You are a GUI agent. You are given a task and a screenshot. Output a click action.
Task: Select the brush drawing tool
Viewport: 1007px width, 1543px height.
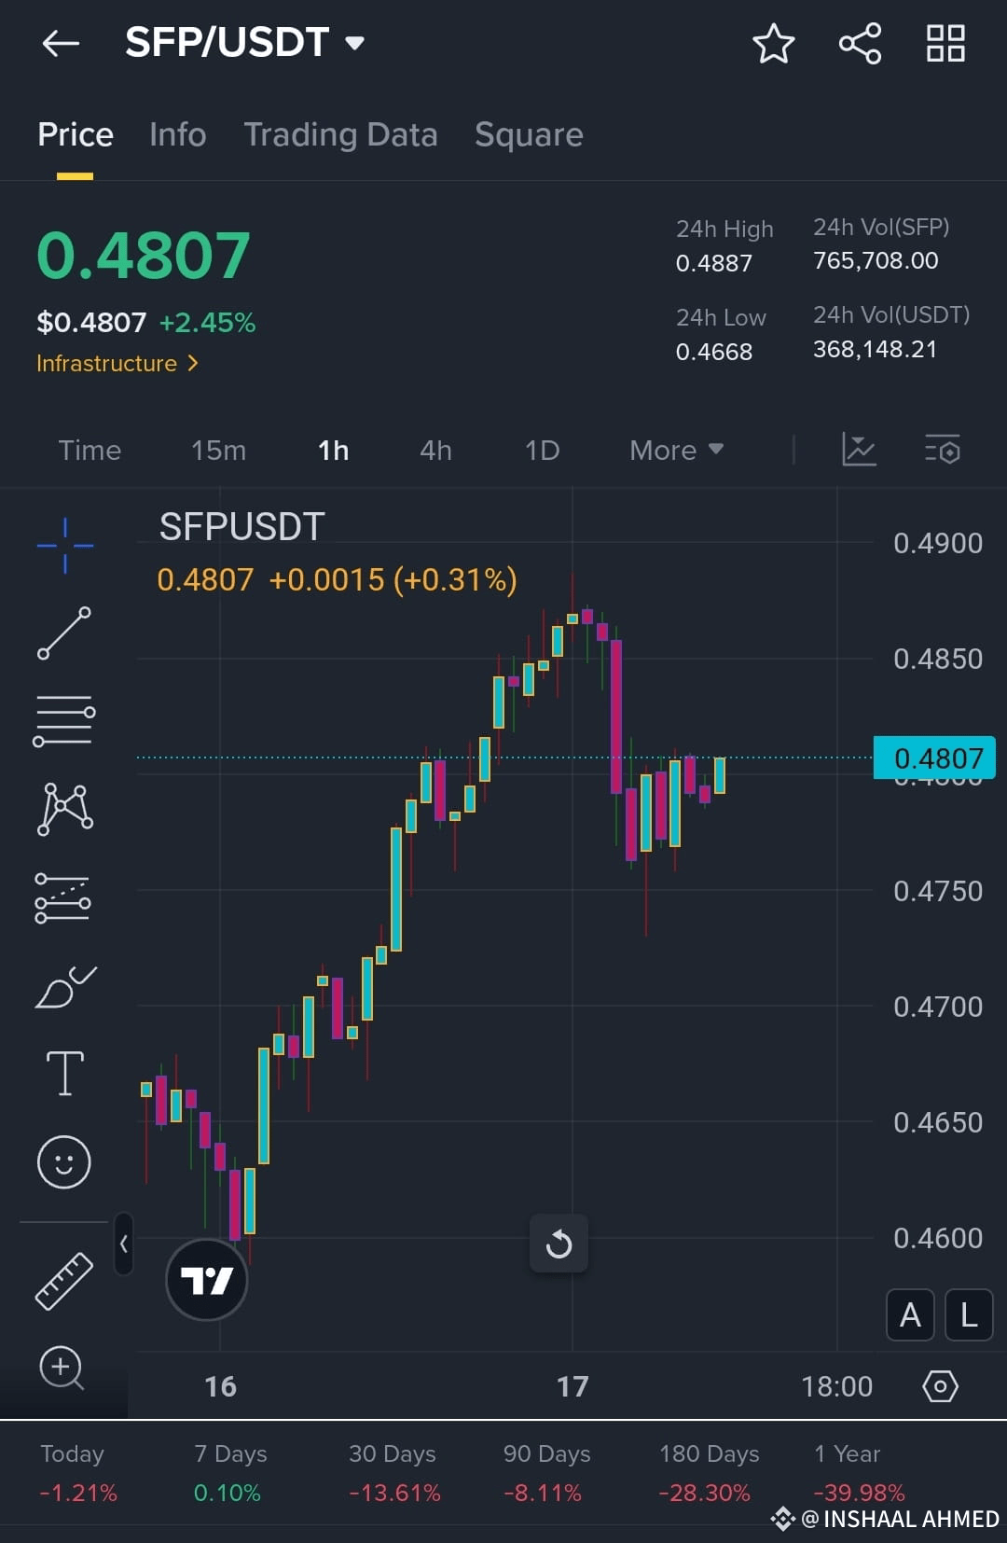point(63,986)
